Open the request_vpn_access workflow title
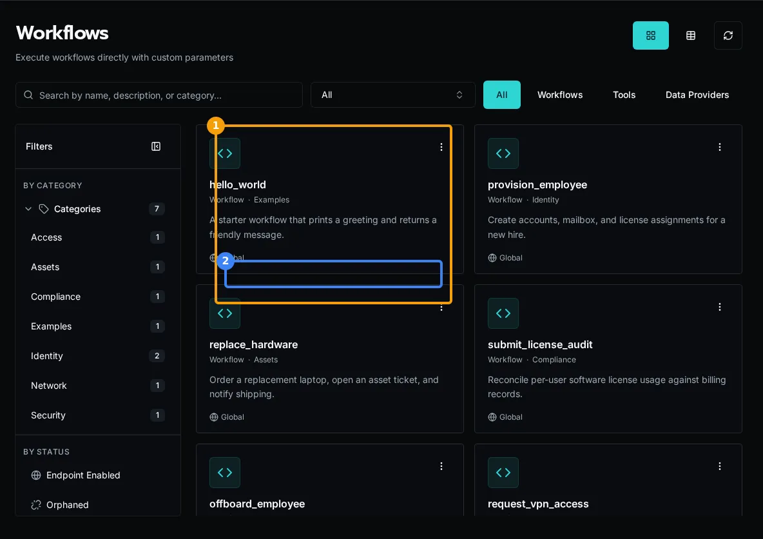Image resolution: width=763 pixels, height=539 pixels. point(538,504)
